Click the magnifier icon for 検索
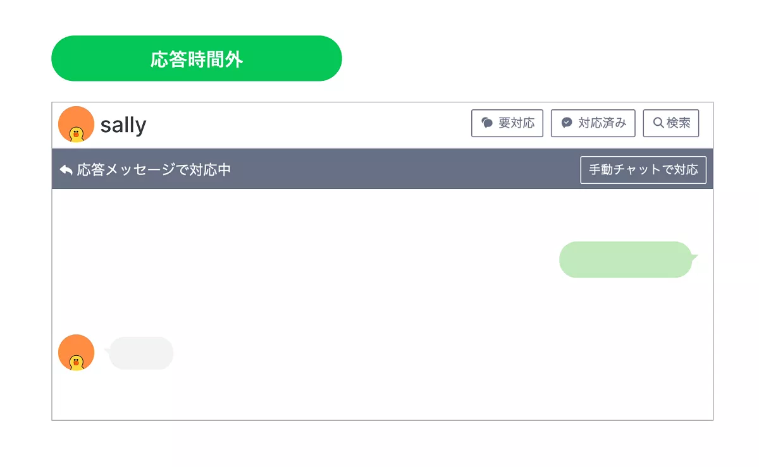 658,123
